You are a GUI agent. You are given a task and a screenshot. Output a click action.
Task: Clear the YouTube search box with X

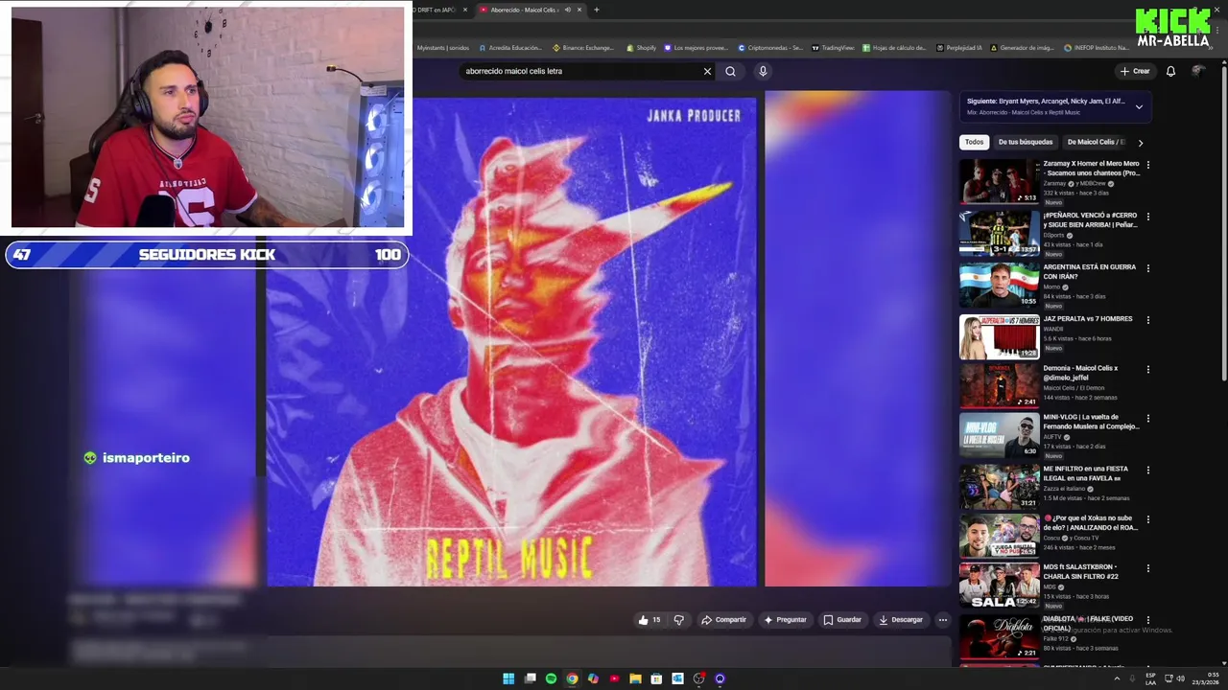(x=707, y=71)
